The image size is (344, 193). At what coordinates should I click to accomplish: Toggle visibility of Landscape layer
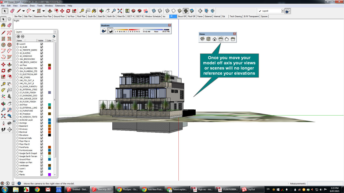(42, 165)
